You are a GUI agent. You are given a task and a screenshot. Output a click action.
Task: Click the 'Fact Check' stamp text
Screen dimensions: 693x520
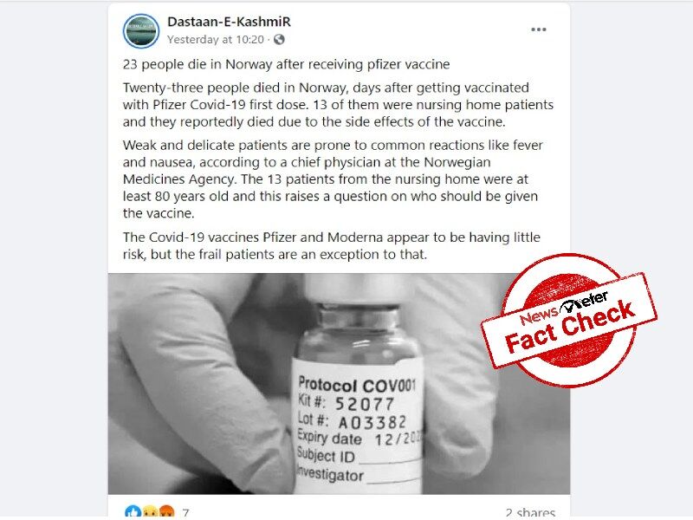pyautogui.click(x=570, y=327)
